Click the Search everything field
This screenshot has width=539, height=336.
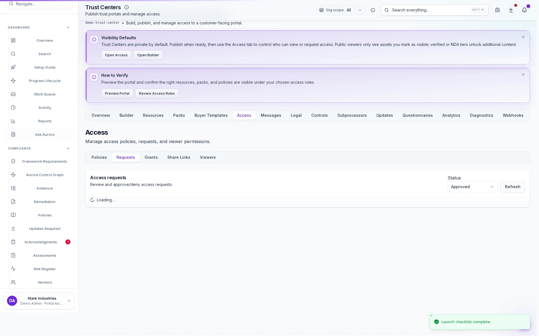pos(427,10)
